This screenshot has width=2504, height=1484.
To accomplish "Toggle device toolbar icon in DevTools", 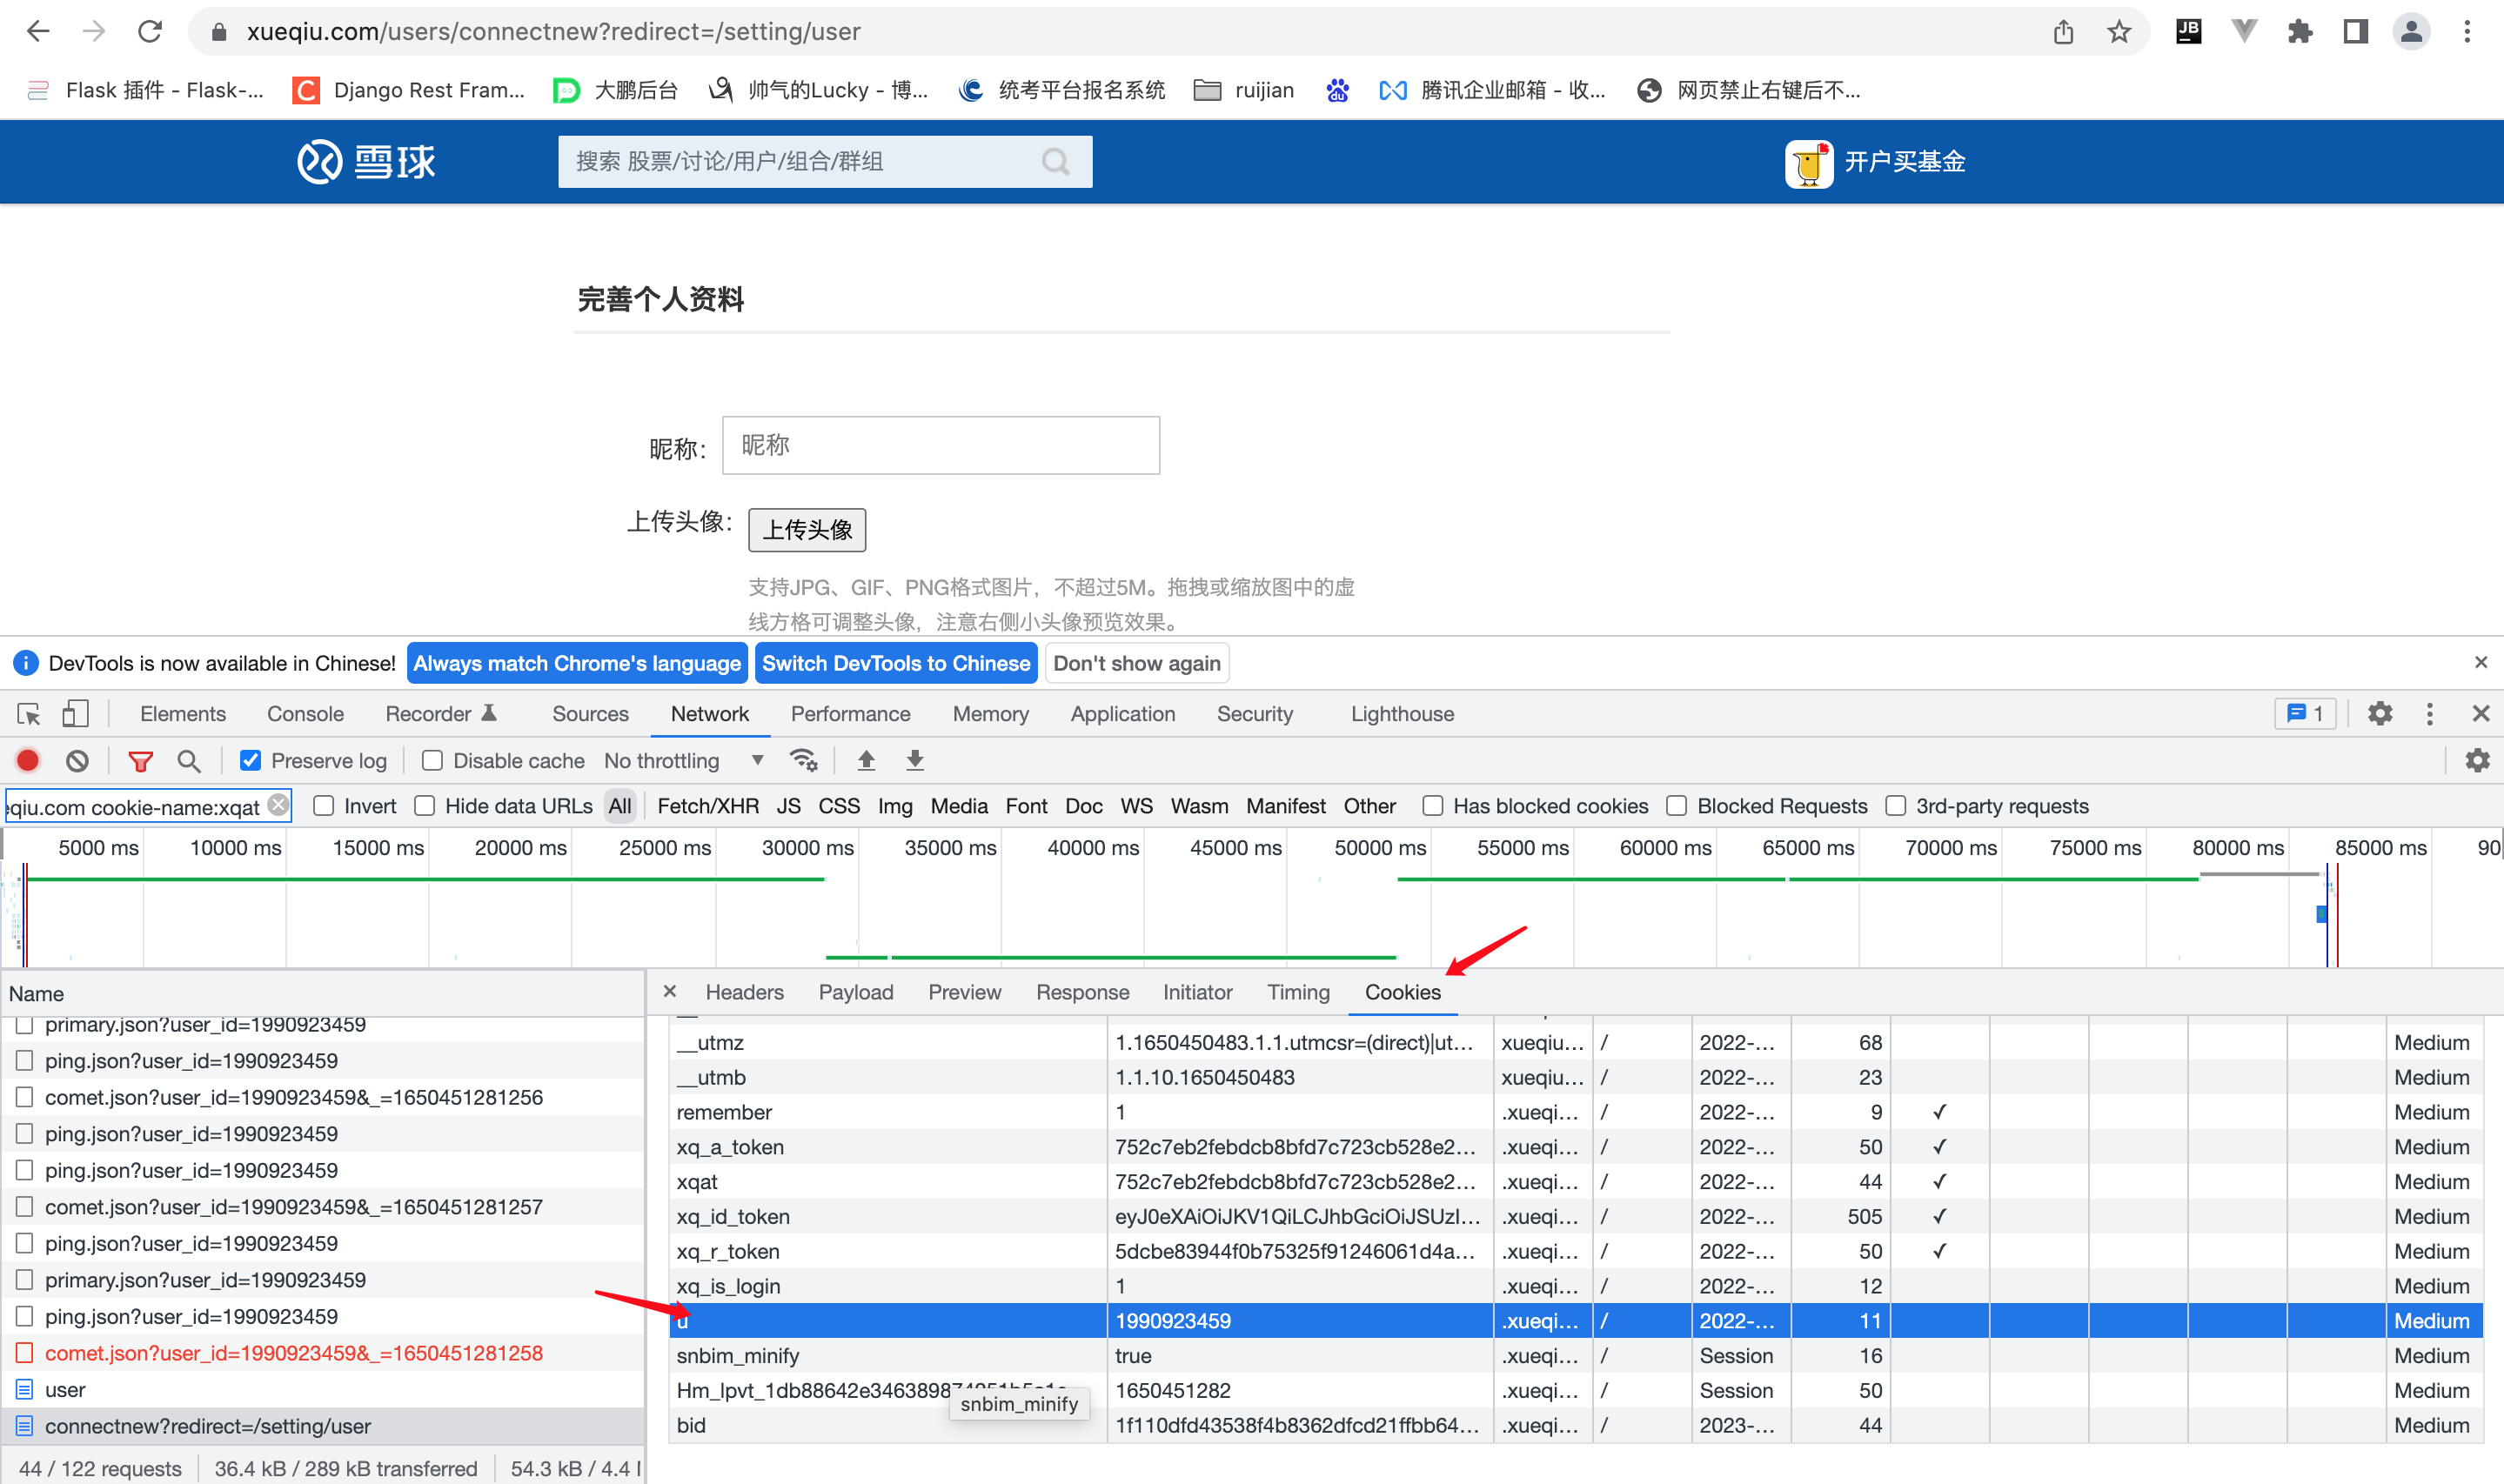I will pos(75,714).
